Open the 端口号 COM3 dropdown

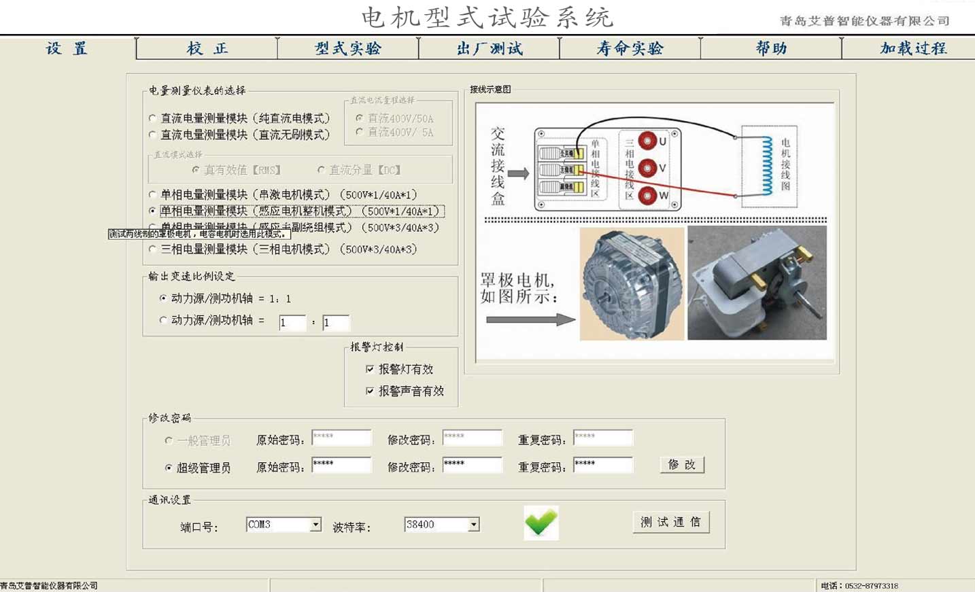315,524
